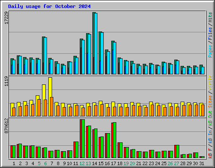Click the green kB Out bar for day 18
The image size is (215, 168).
(121, 150)
